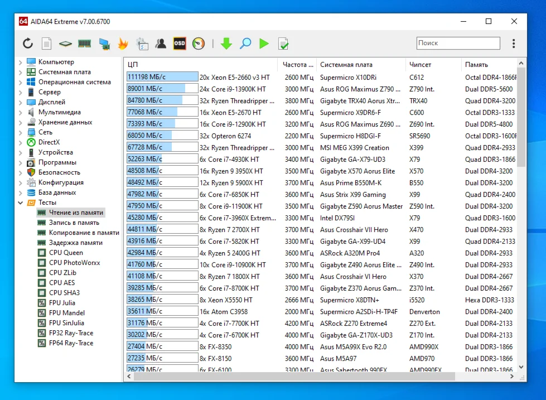Expand the Компьютер tree node

click(x=21, y=62)
